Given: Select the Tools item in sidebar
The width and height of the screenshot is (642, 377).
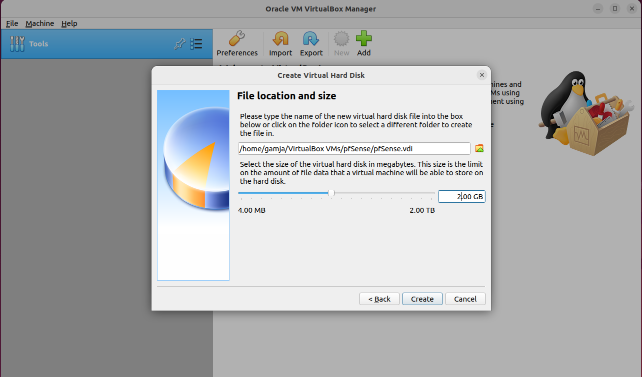Looking at the screenshot, I should 106,44.
